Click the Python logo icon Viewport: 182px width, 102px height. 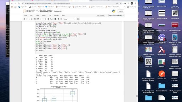click(x=114, y=11)
